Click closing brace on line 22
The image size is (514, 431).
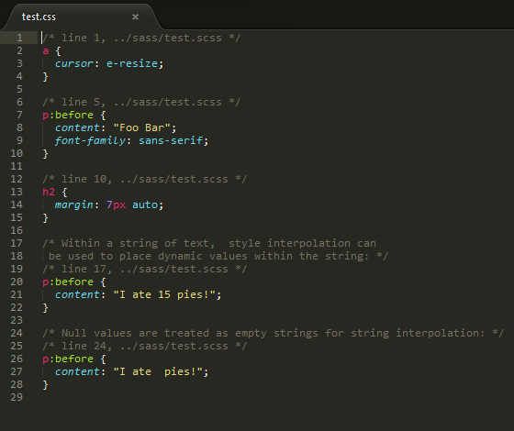[x=46, y=307]
